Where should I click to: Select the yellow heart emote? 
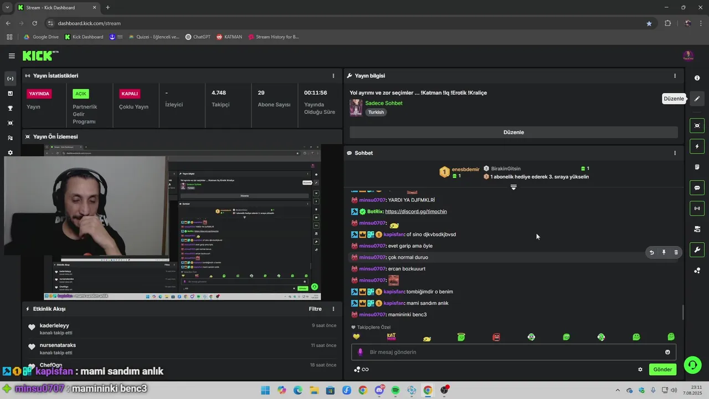click(x=356, y=337)
